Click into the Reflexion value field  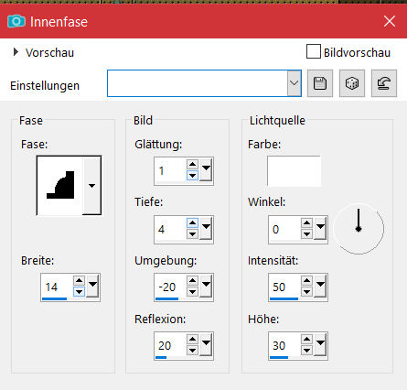click(x=170, y=345)
